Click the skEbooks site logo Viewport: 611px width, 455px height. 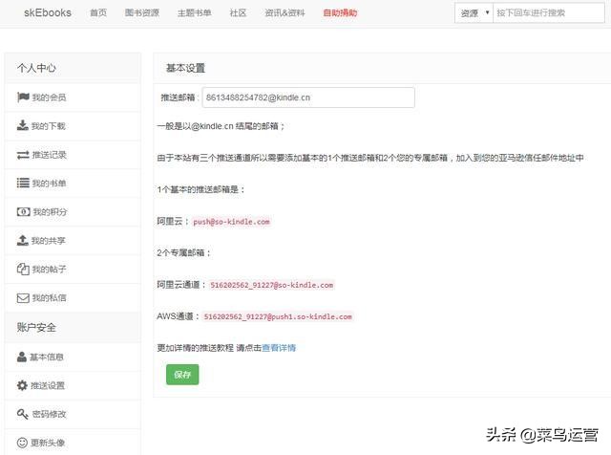[x=48, y=12]
